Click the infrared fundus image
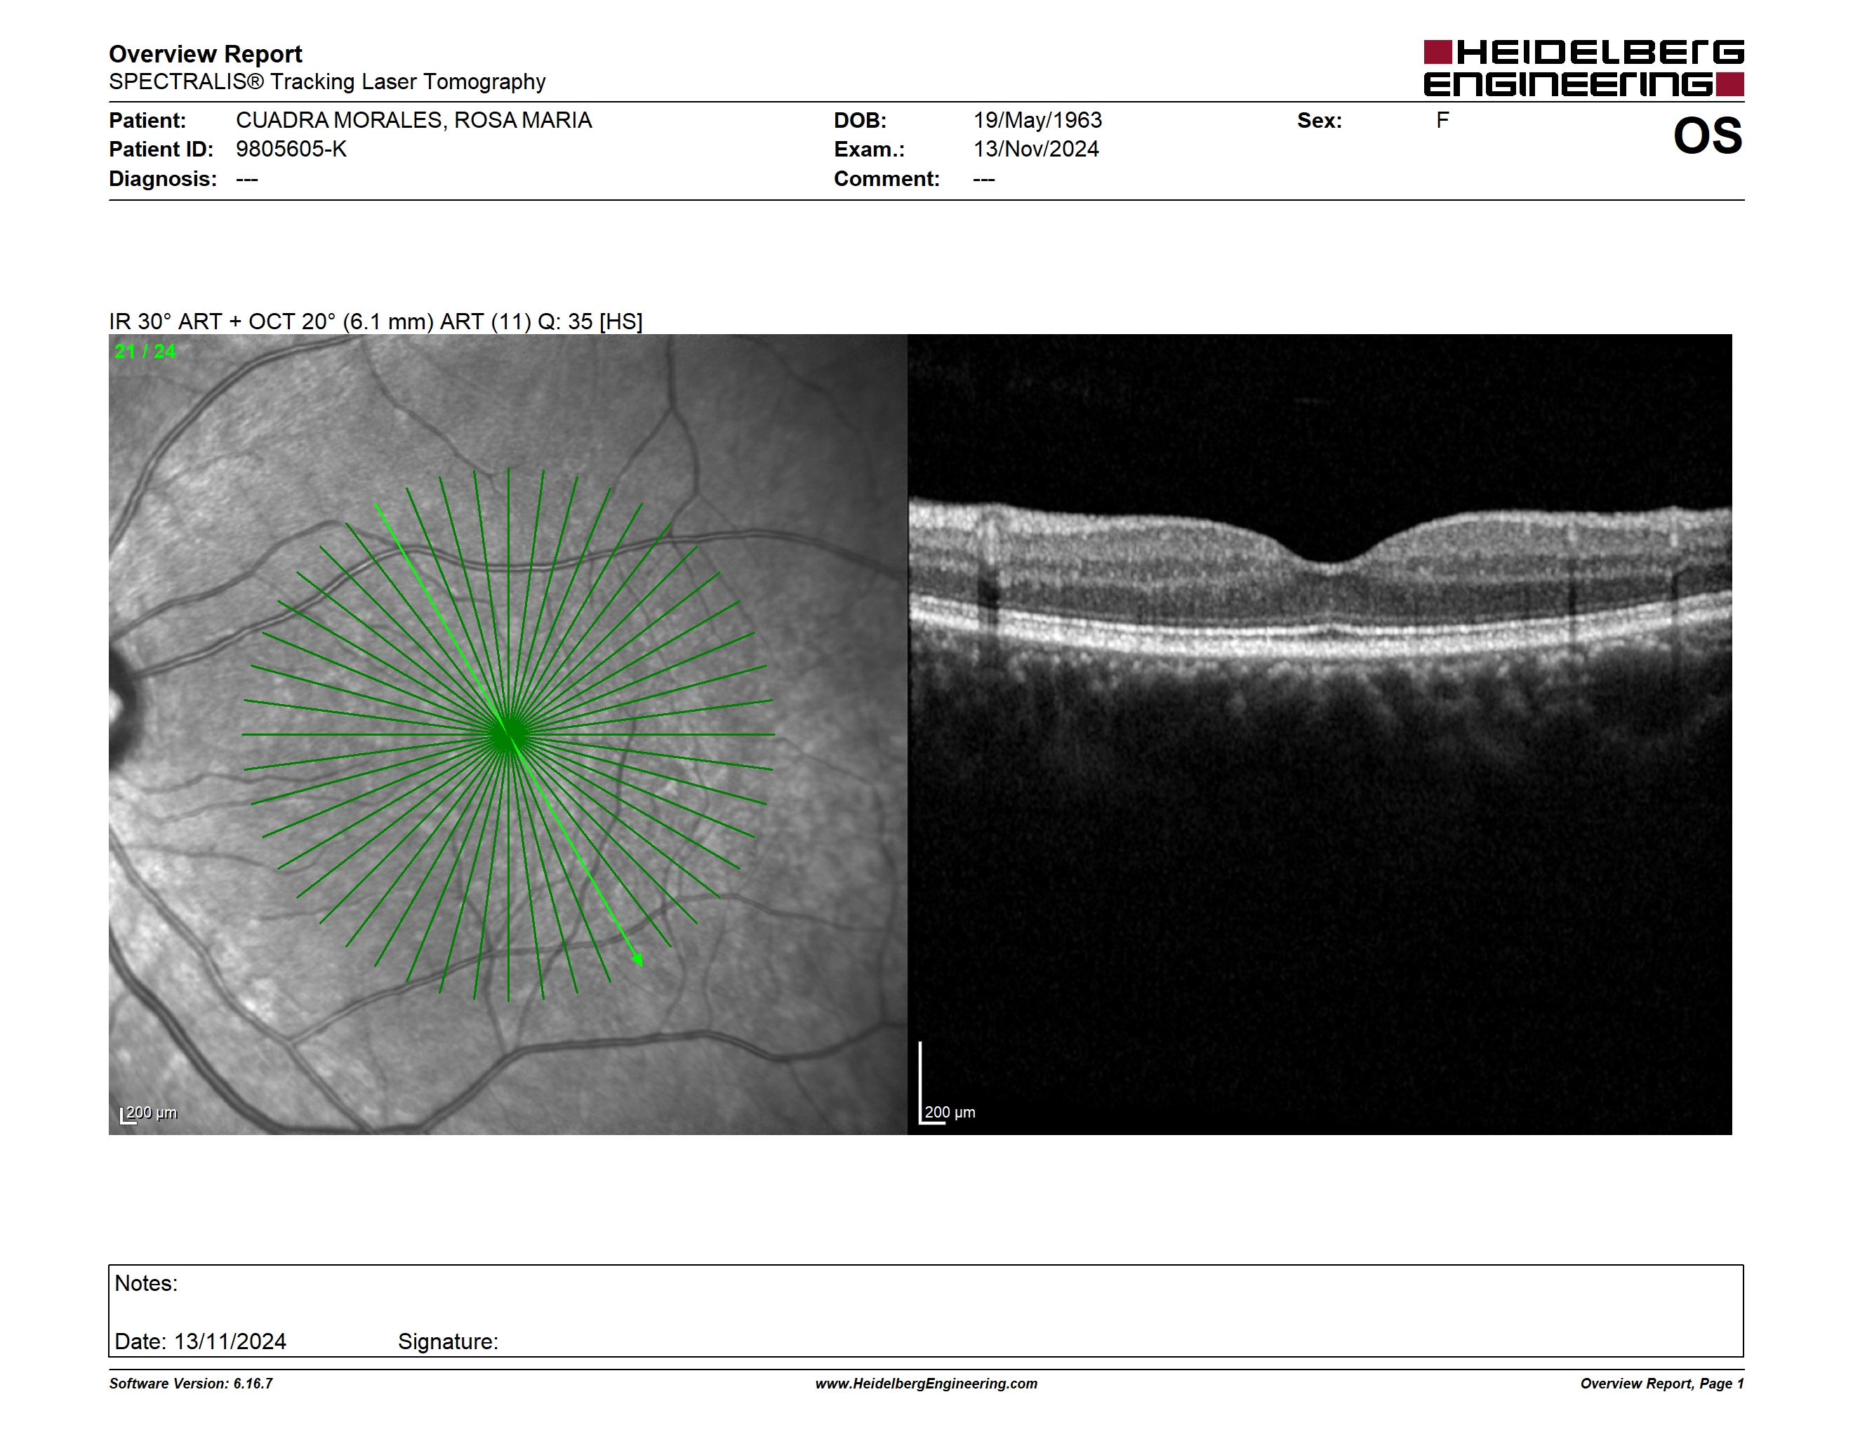This screenshot has width=1853, height=1432. point(508,735)
